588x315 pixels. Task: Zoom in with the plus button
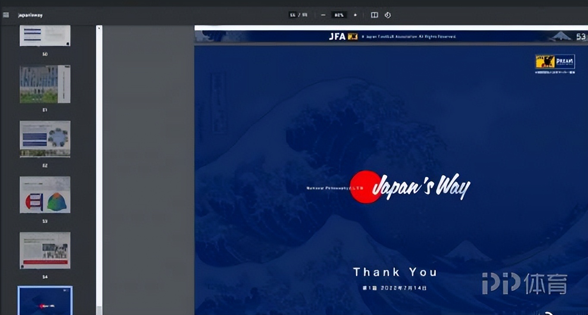(x=355, y=15)
